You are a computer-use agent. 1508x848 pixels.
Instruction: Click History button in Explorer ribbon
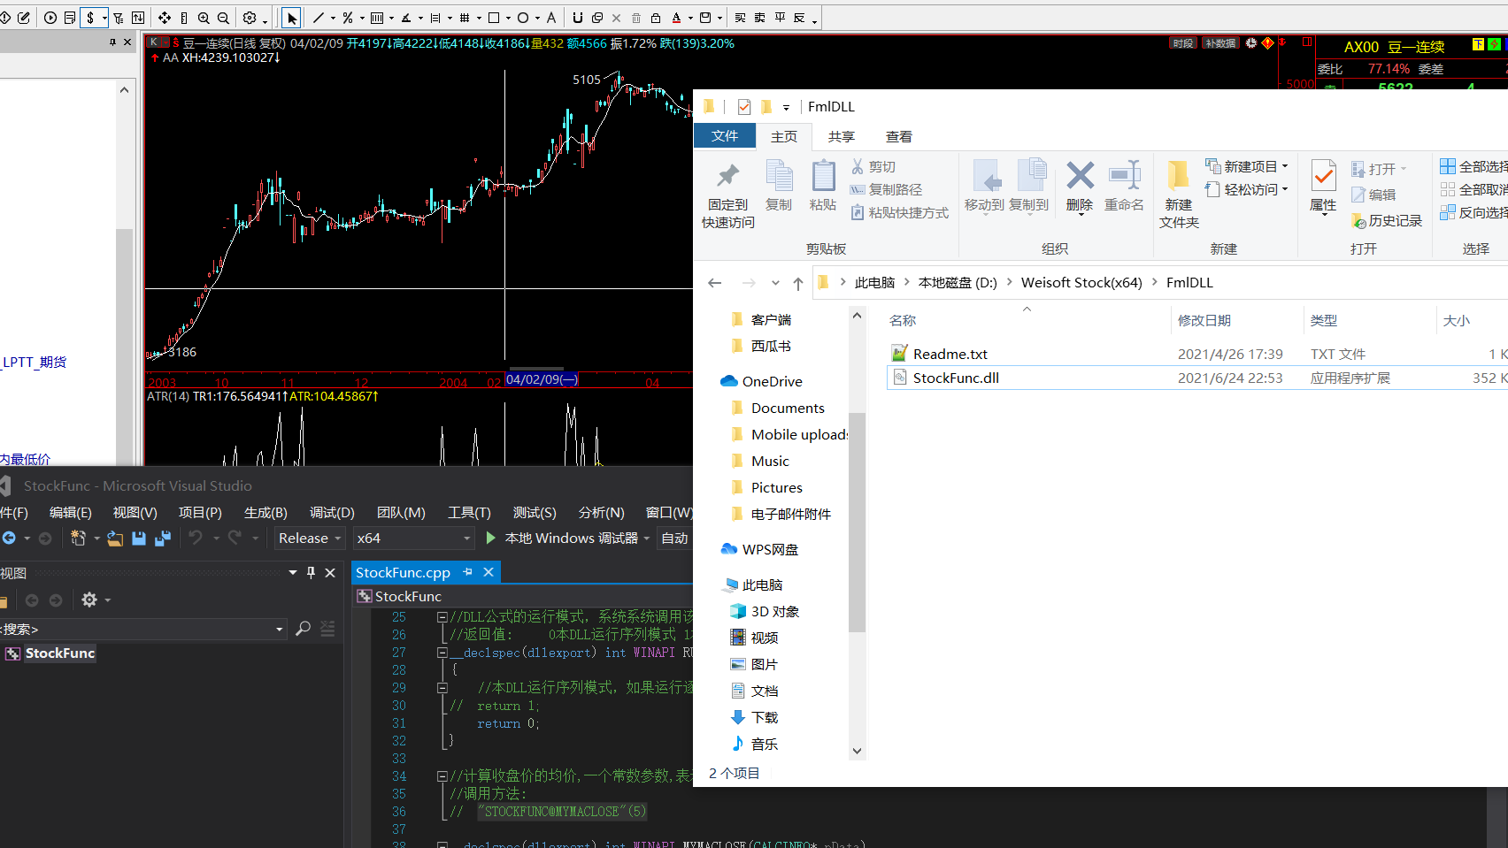(x=1387, y=220)
